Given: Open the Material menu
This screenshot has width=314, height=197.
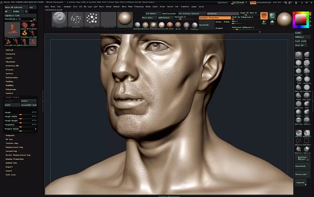Looking at the screenshot, I should click(x=116, y=7).
